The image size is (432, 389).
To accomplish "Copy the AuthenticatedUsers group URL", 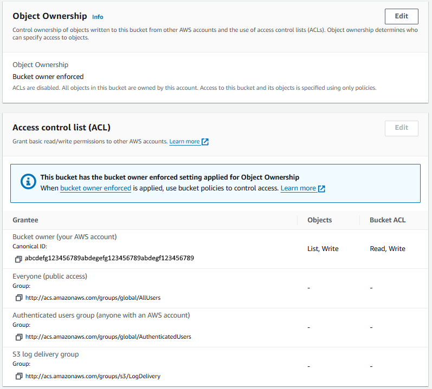I will [x=19, y=337].
